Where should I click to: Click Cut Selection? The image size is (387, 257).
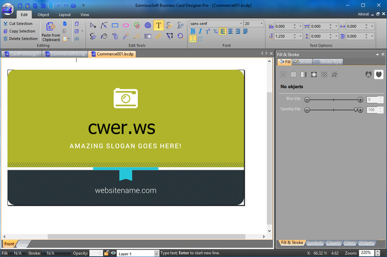coord(21,24)
